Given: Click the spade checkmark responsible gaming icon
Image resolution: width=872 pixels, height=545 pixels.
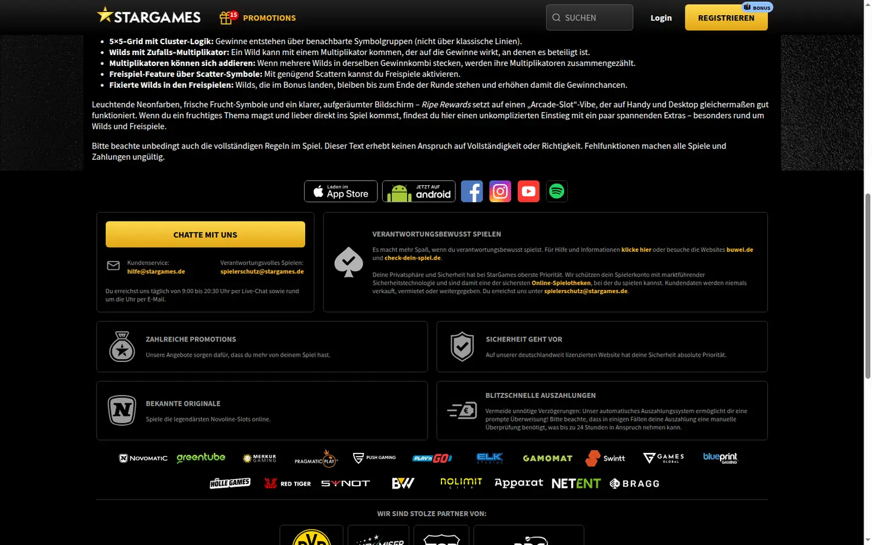Looking at the screenshot, I should pyautogui.click(x=349, y=262).
